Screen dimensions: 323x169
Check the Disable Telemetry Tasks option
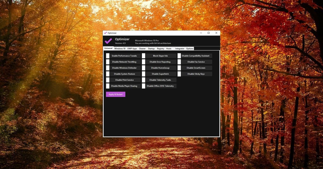[x=144, y=80]
